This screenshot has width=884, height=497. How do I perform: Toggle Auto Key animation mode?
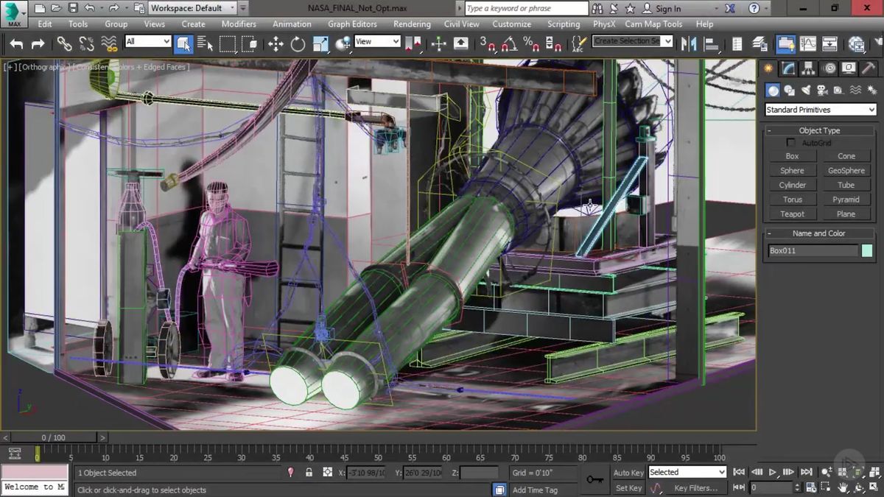628,472
